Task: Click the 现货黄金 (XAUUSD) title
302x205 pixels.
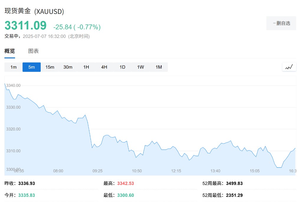Action: (x=34, y=11)
